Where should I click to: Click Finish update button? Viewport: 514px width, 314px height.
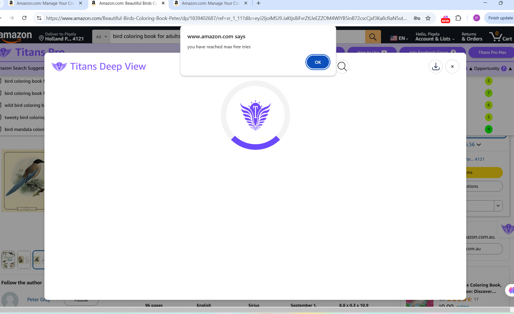tap(500, 18)
